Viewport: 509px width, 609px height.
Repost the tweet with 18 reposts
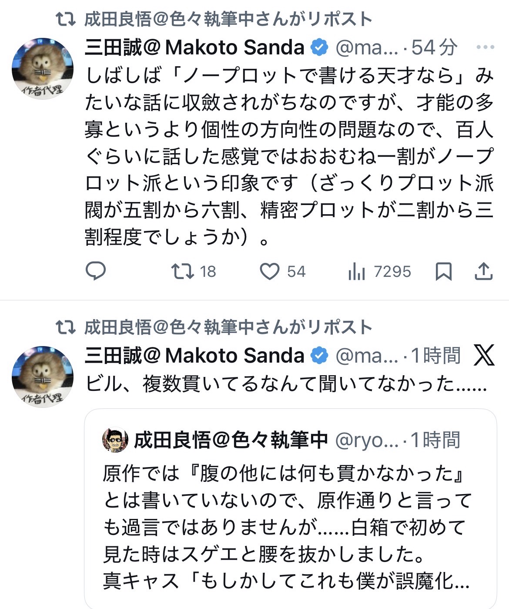coord(183,271)
